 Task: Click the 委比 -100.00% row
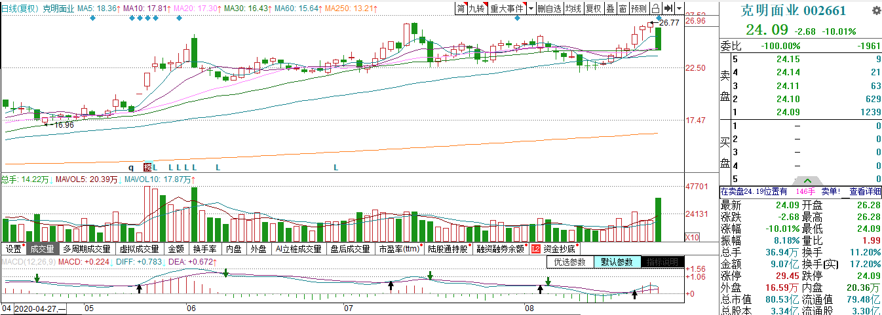point(801,46)
